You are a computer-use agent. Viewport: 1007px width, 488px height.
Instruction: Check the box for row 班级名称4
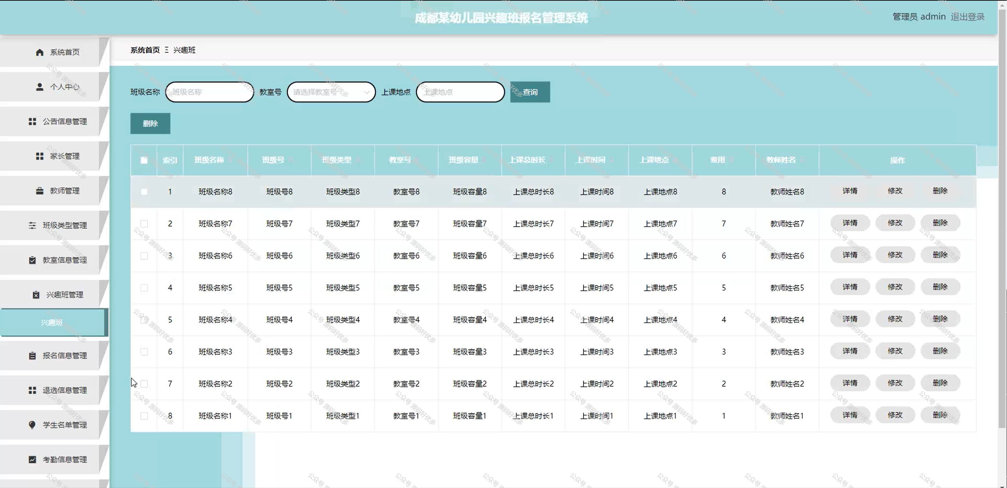(x=144, y=320)
